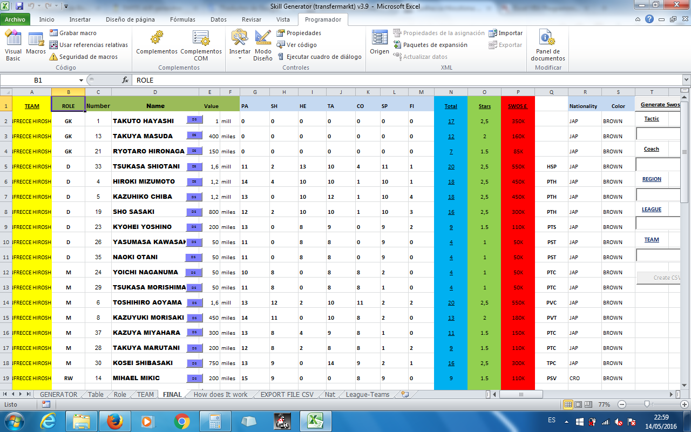Expand the formula bar
691x432 pixels.
(x=685, y=80)
